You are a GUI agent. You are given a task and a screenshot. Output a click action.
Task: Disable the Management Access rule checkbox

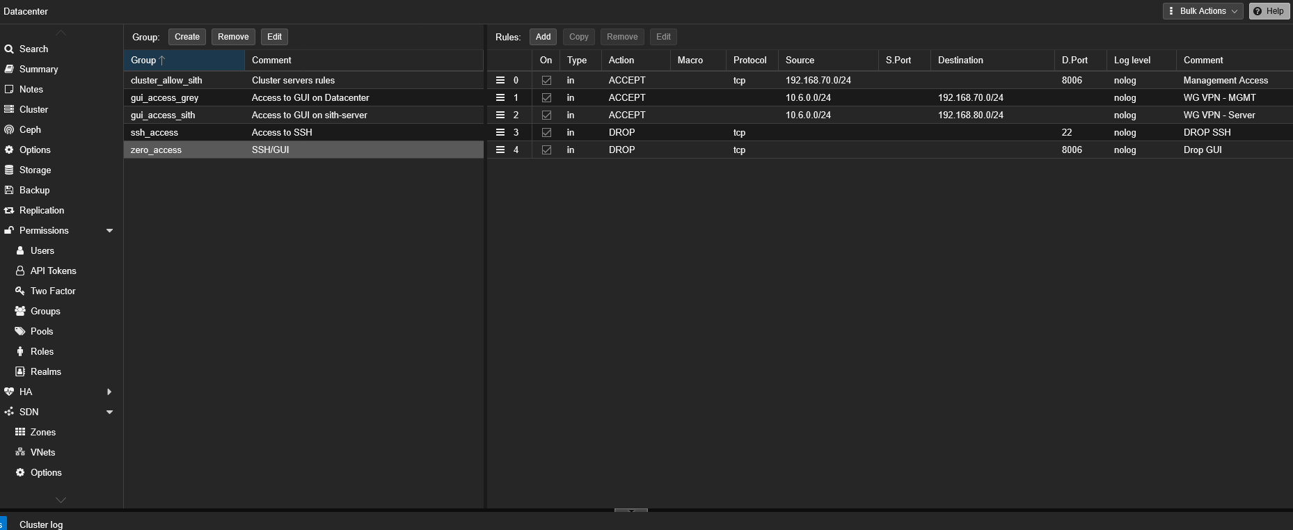546,81
